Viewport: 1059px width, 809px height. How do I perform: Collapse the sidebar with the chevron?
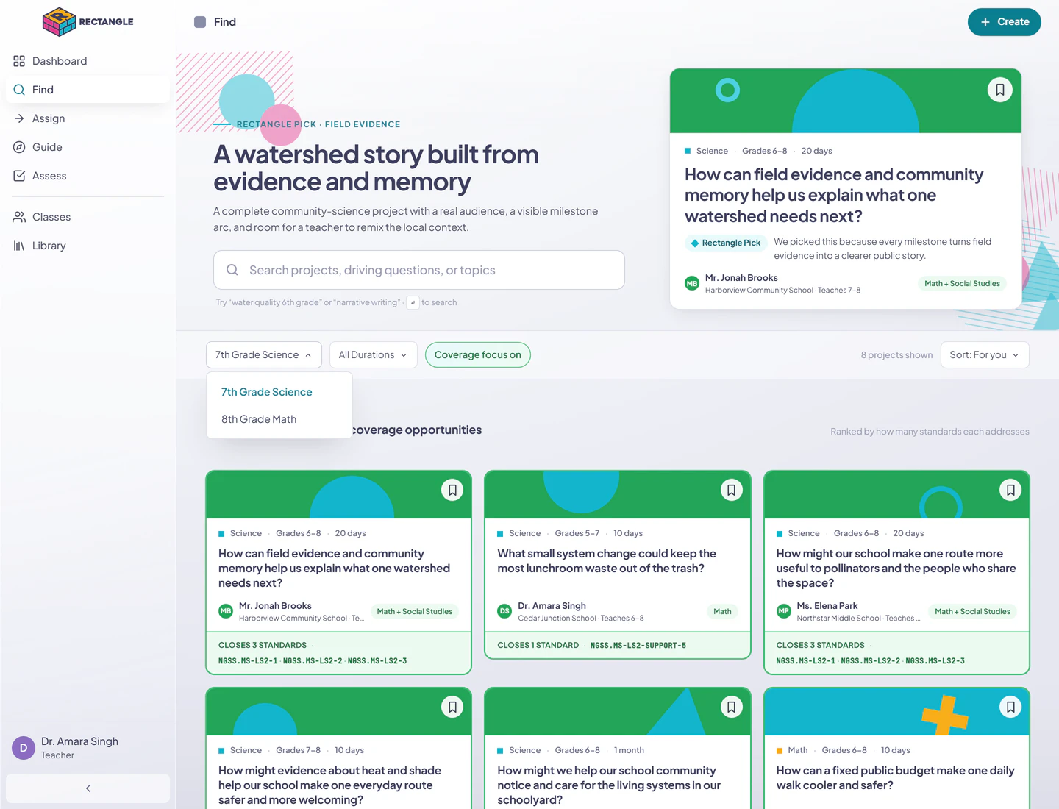click(88, 788)
